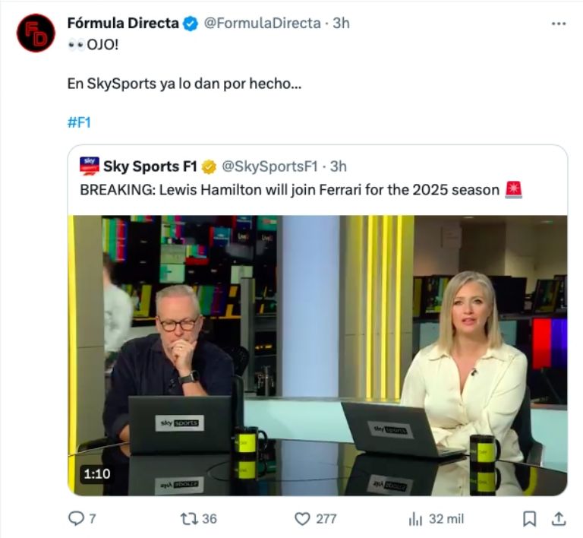Bookmark this post
583x538 pixels.
coord(530,518)
